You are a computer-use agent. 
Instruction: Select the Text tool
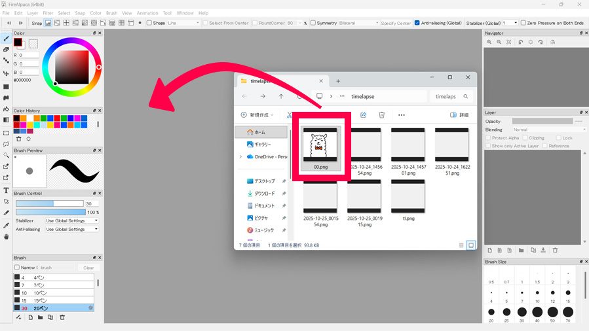[x=6, y=190]
